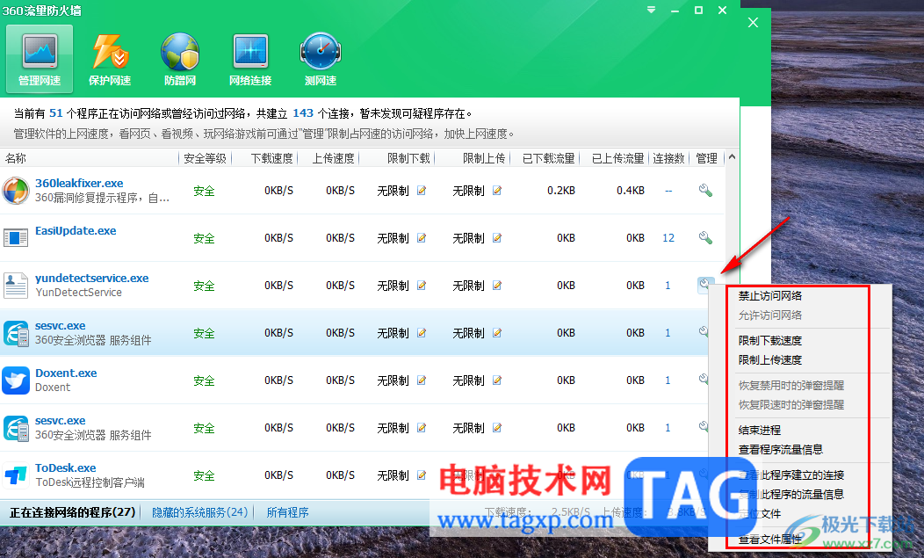Select 恢复限速时的弹窗提醒 menu entry
This screenshot has width=924, height=558.
point(790,404)
